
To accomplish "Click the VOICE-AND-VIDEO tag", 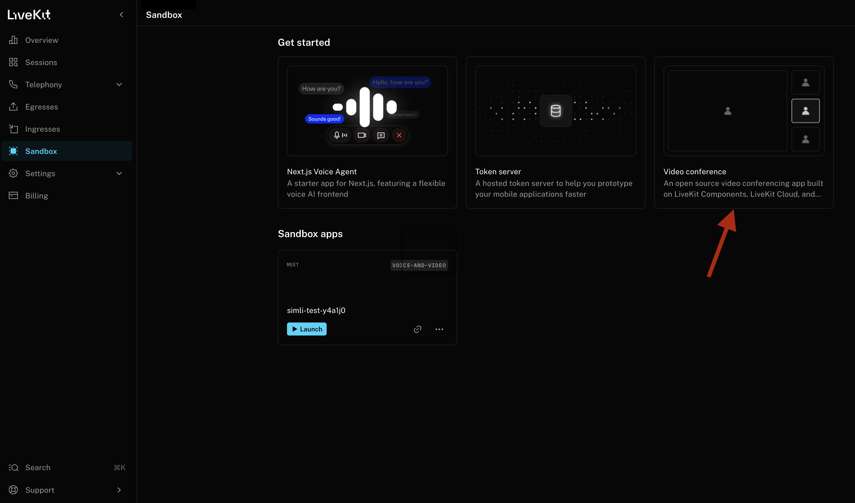I will point(419,265).
